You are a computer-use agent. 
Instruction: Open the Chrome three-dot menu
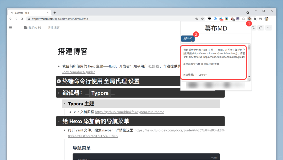(272, 19)
